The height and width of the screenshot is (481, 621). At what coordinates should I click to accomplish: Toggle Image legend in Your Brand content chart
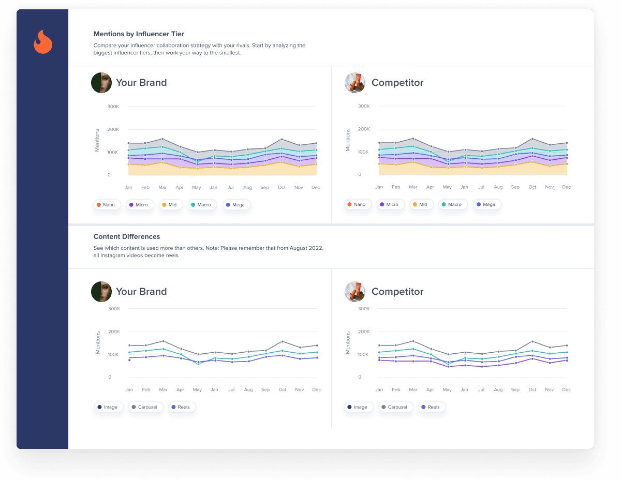[x=109, y=407]
